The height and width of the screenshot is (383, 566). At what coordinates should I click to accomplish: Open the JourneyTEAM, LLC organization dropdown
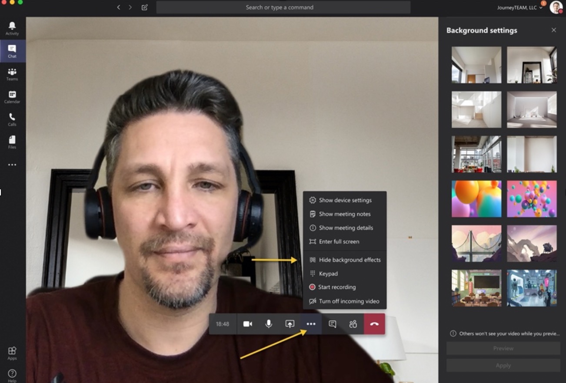click(520, 8)
